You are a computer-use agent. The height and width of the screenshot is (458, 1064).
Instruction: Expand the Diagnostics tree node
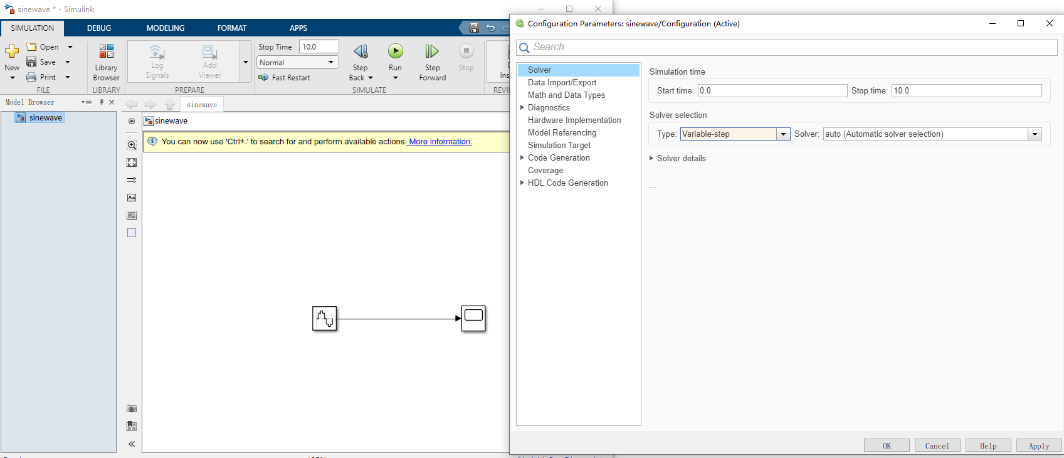pyautogui.click(x=522, y=107)
